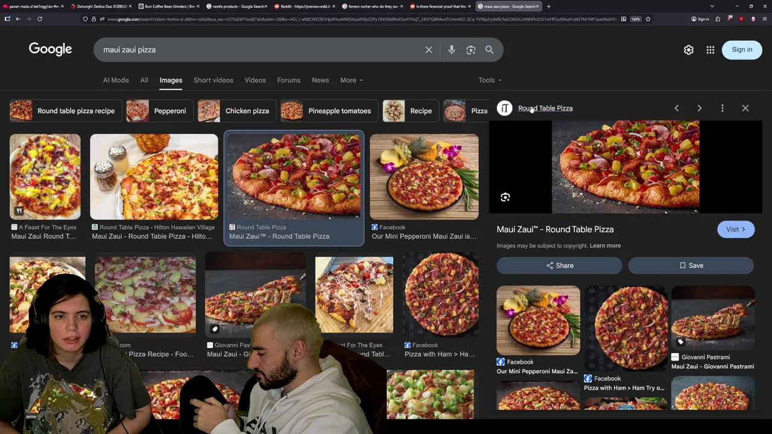Open the Google apps grid
This screenshot has width=772, height=434.
pos(710,50)
